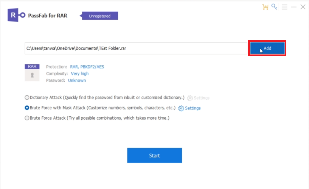Close the PassFab for RAR window
The width and height of the screenshot is (309, 189).
[303, 7]
